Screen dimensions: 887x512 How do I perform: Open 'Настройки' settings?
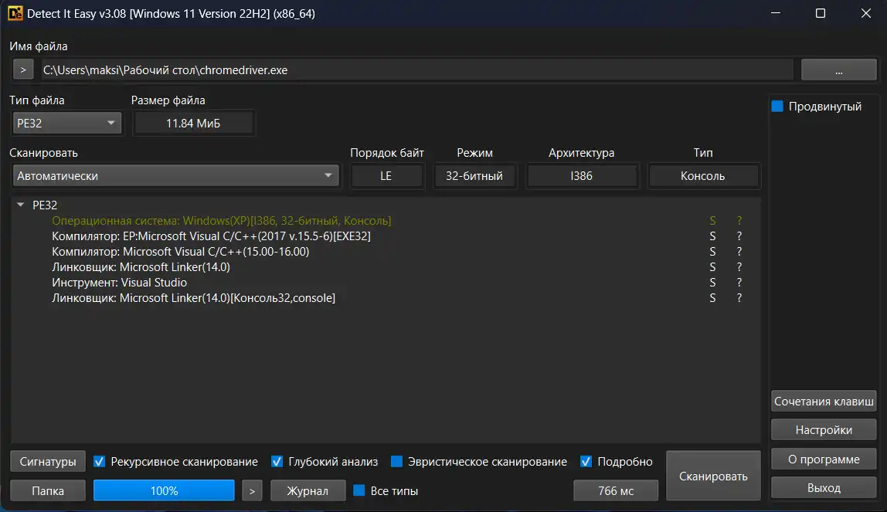[824, 430]
